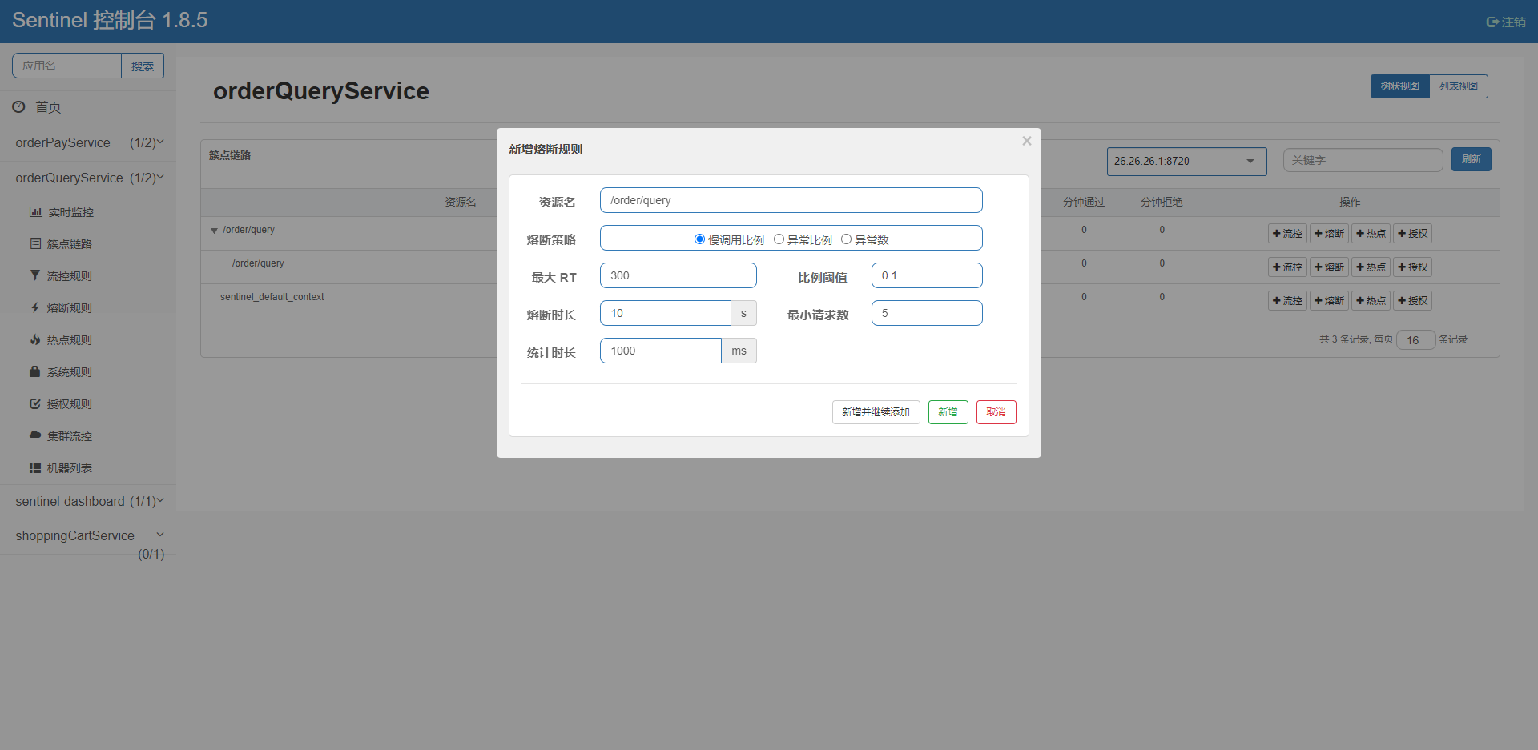Open 簇点链路 menu item in sidebar

(69, 244)
